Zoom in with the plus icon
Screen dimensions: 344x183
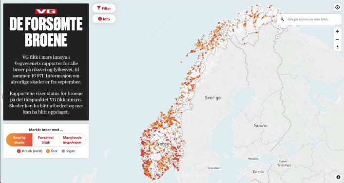337,32
